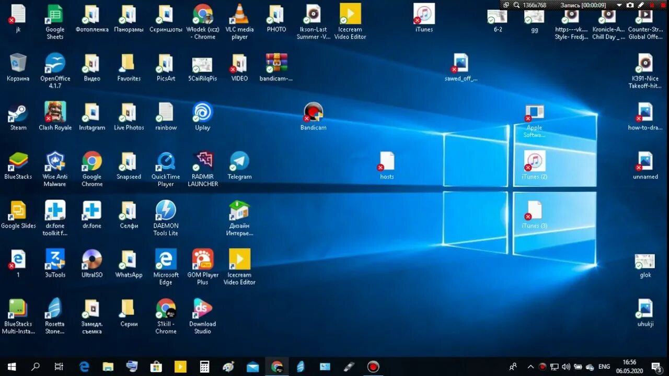Select the Uplay shortcut icon
The image size is (669, 376).
(x=202, y=116)
